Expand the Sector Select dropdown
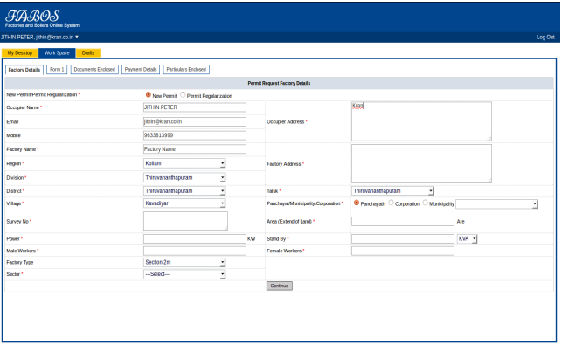The width and height of the screenshot is (562, 344). click(184, 274)
